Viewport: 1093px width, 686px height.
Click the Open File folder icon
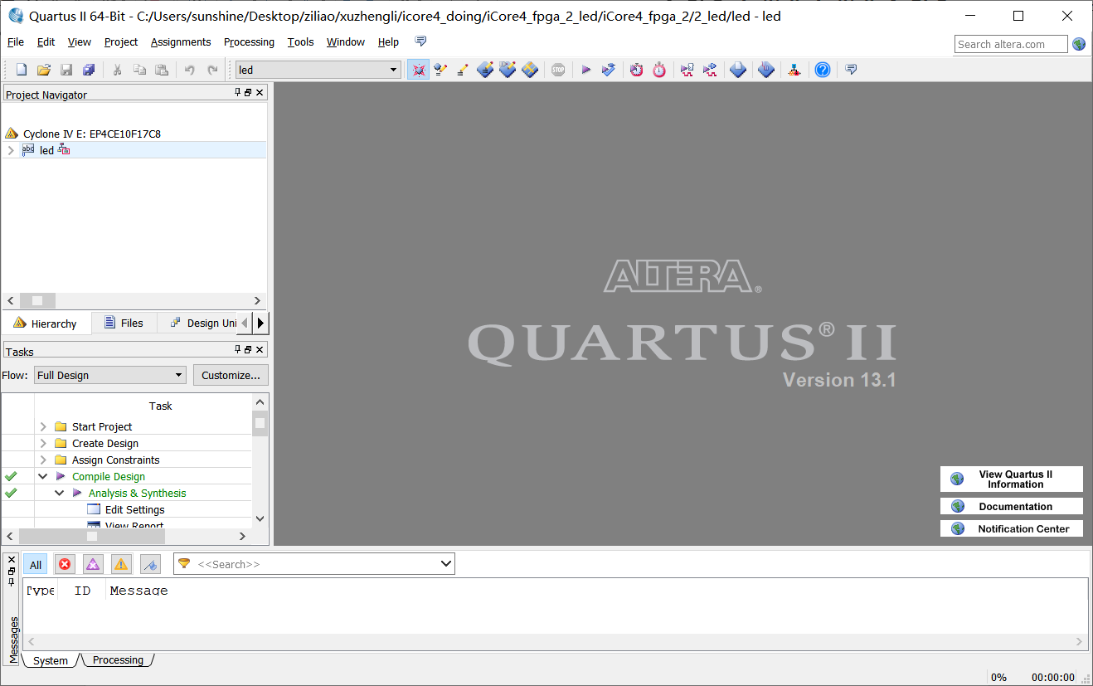point(44,70)
